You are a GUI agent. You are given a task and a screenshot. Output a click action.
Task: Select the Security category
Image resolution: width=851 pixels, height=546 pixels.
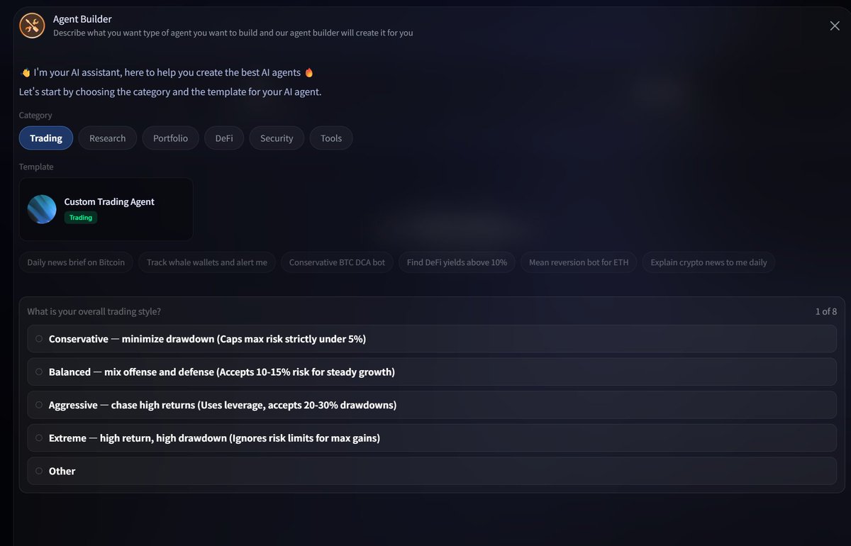(277, 138)
